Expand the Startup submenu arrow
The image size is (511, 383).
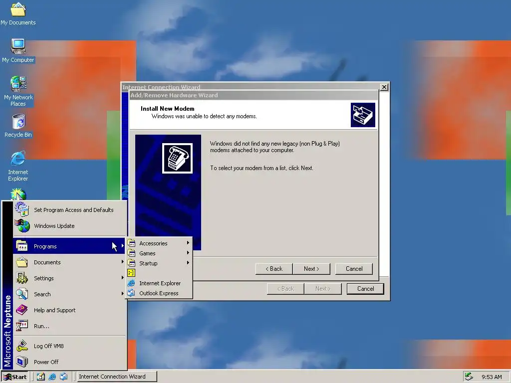188,262
